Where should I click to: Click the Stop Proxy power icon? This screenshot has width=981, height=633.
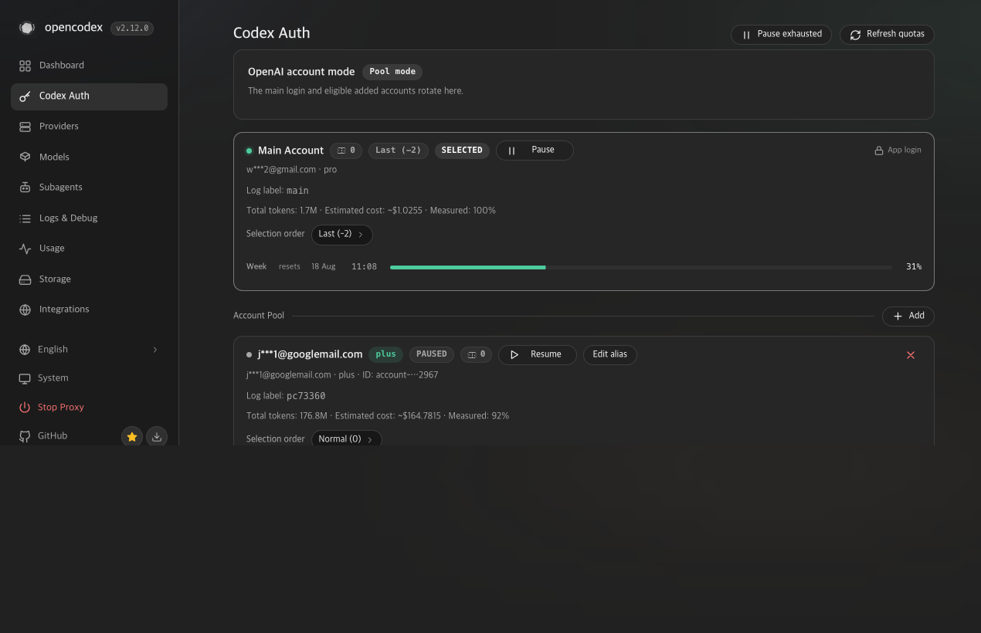click(25, 407)
